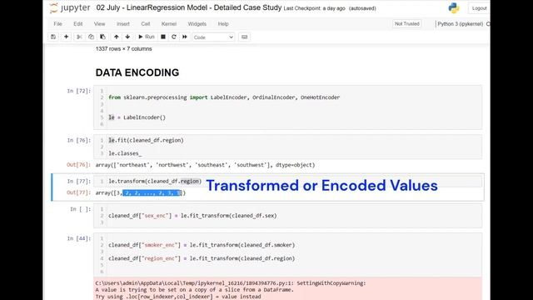The height and width of the screenshot is (300, 533).
Task: Open the Cell menu
Action: (146, 24)
